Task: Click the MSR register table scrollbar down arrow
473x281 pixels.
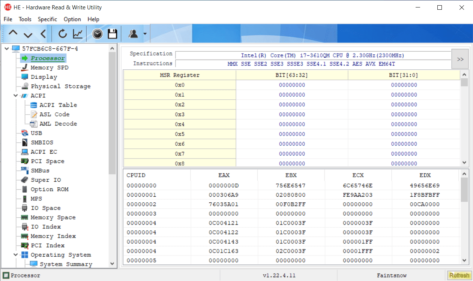Action: point(464,163)
